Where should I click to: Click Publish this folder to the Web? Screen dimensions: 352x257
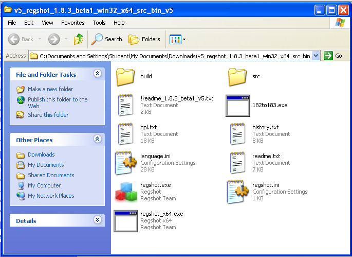58,102
